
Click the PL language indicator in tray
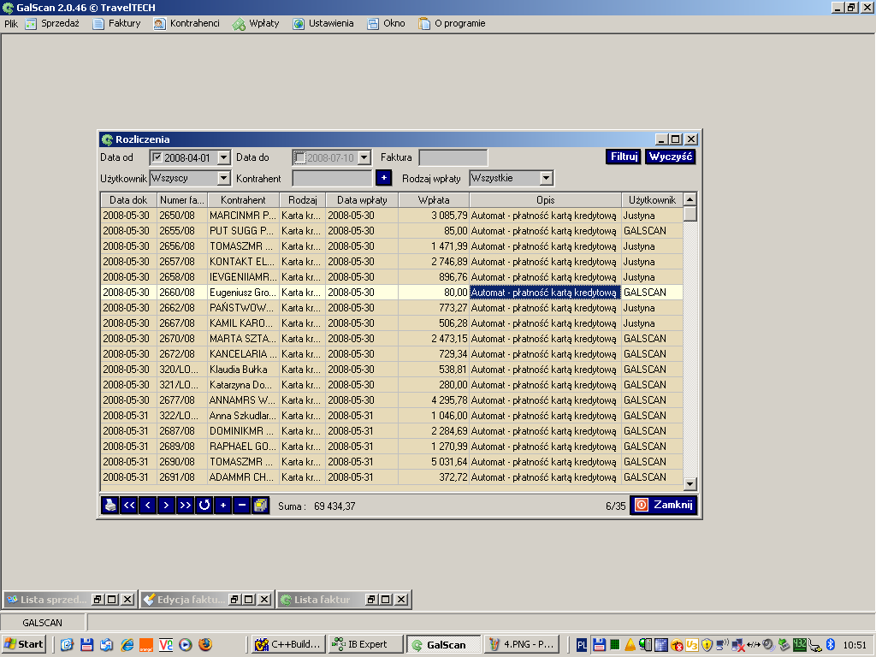[582, 645]
